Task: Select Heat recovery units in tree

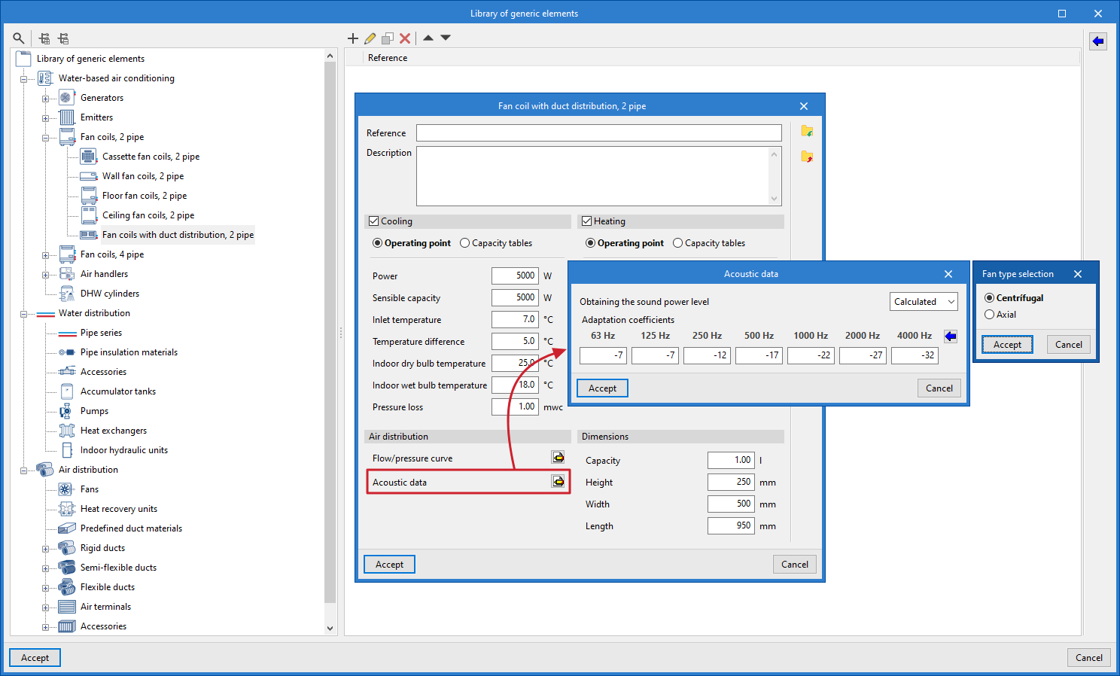Action: click(118, 509)
